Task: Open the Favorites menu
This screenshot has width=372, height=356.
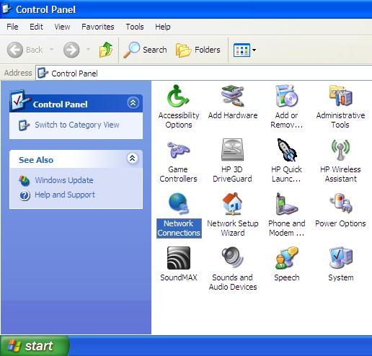Action: pos(98,27)
